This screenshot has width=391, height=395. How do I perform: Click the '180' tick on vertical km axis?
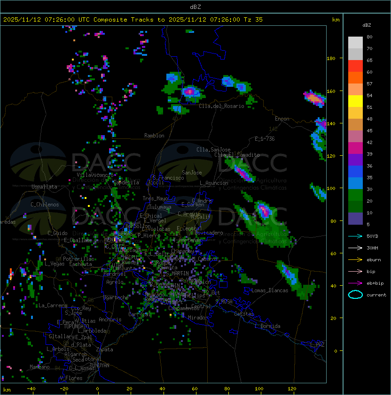331,59
